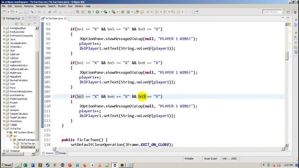Click the External Tools run icon
299x168 pixels.
[114, 12]
